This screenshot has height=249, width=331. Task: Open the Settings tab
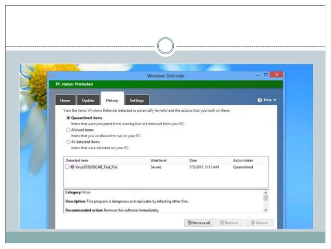[137, 100]
